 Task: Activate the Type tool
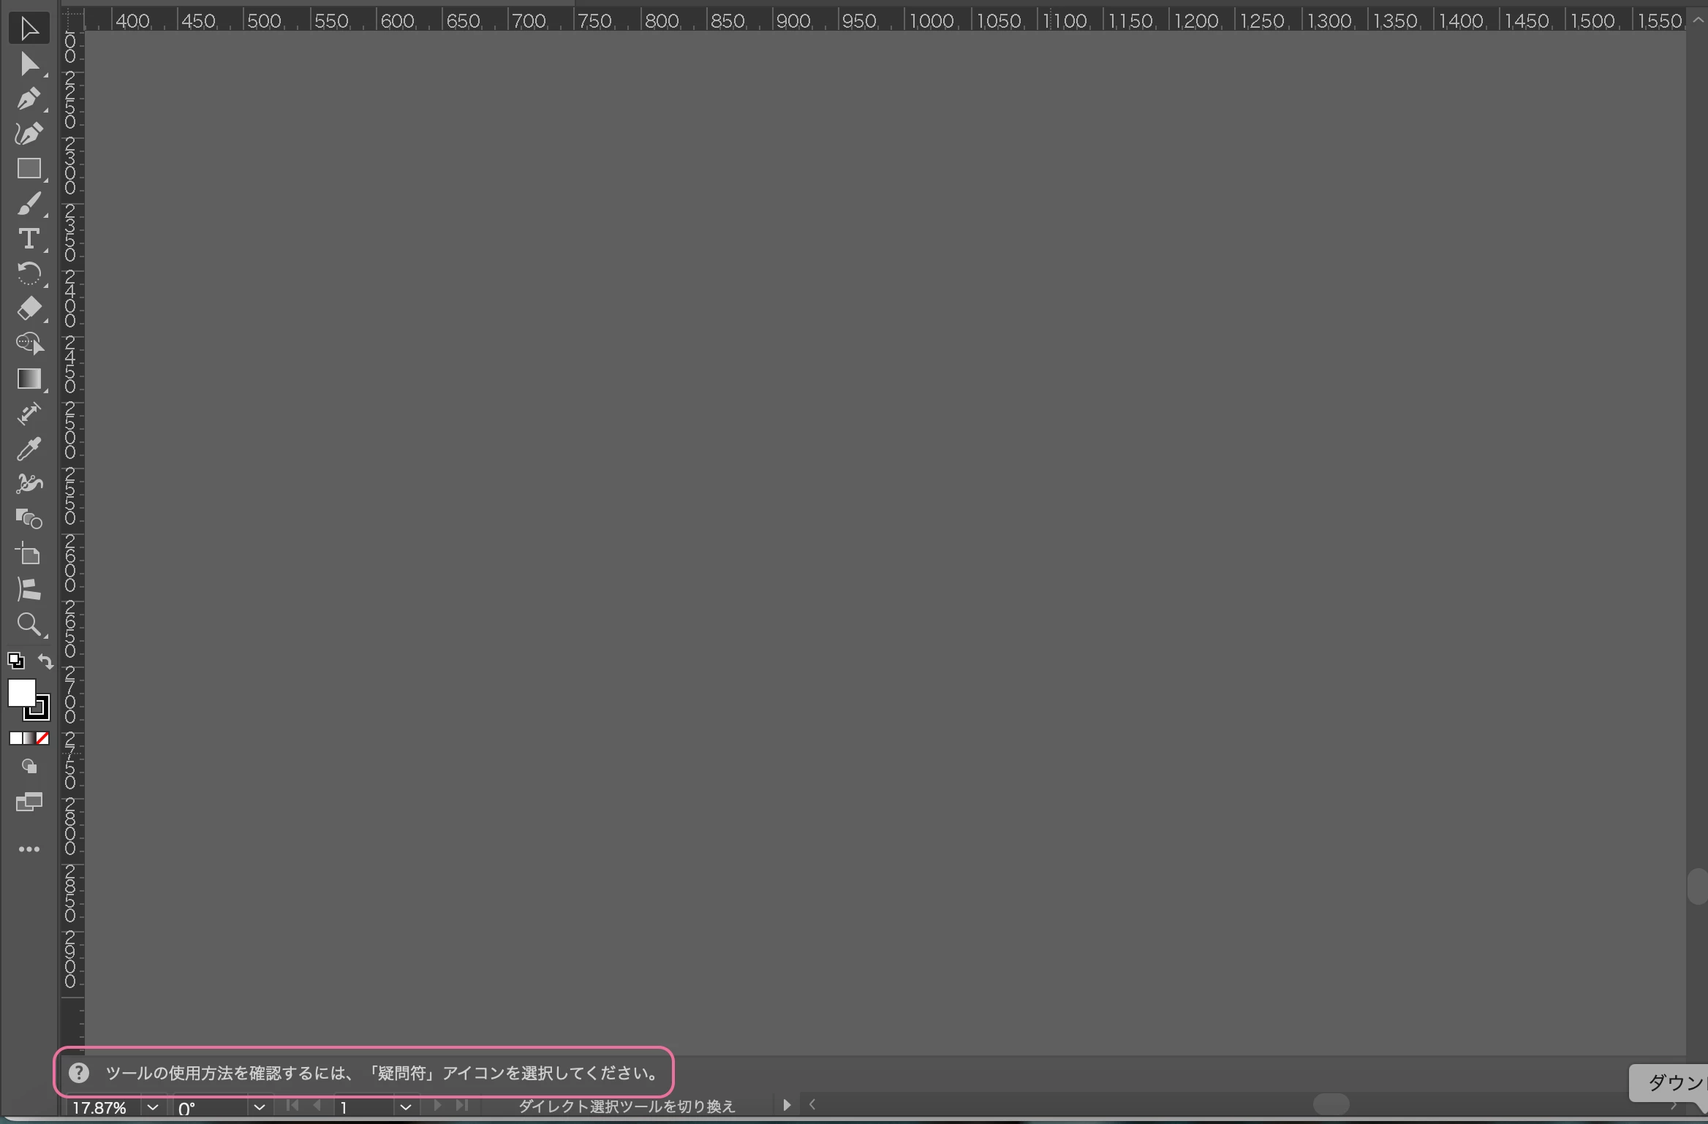coord(29,239)
